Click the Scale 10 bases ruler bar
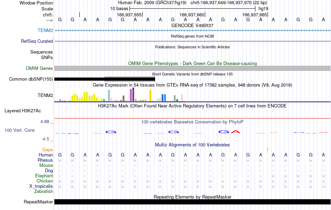 193,9
